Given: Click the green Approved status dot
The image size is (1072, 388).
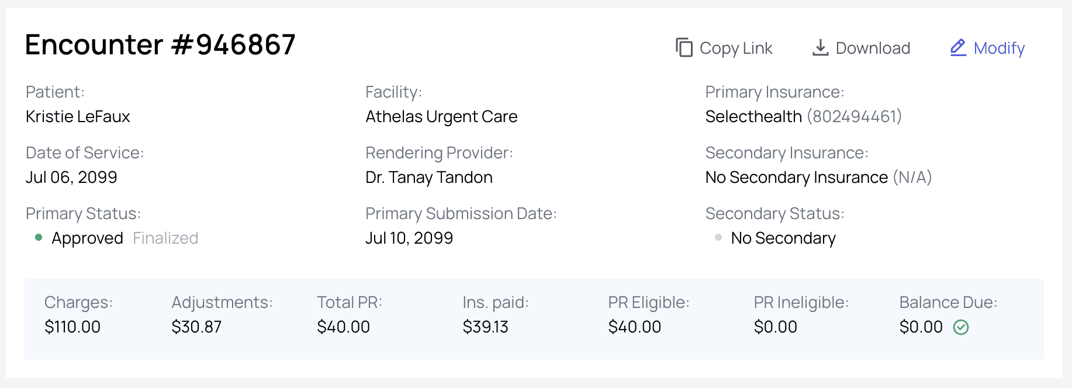Looking at the screenshot, I should [x=39, y=237].
